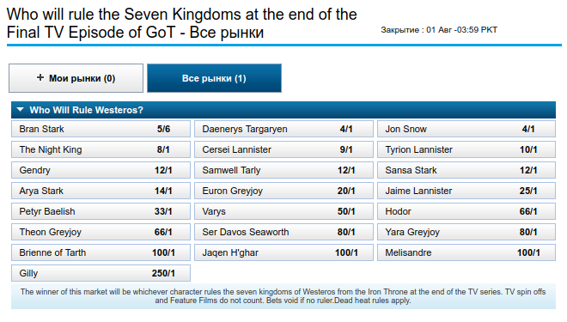Choose Jon Snow 4/1 selection
The image size is (567, 322).
[x=466, y=129]
